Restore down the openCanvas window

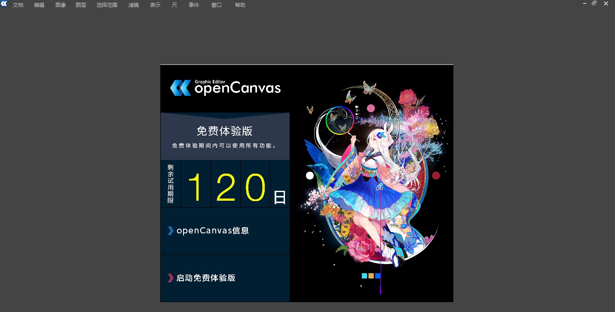[x=594, y=3]
